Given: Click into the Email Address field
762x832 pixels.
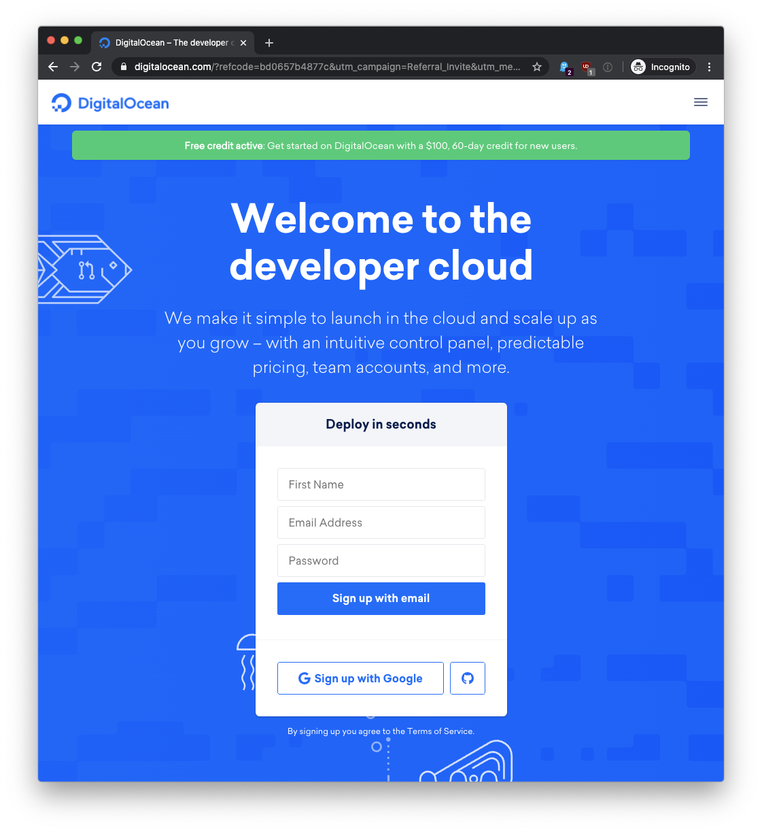Looking at the screenshot, I should [x=381, y=522].
